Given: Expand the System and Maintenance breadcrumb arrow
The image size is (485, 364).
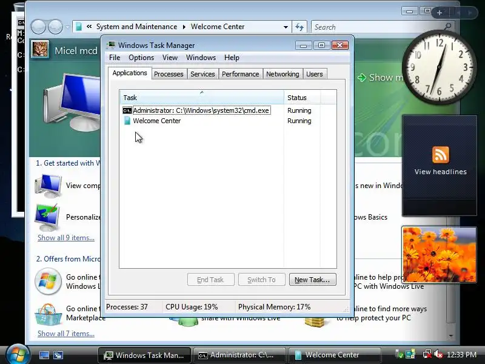Looking at the screenshot, I should click(x=184, y=27).
